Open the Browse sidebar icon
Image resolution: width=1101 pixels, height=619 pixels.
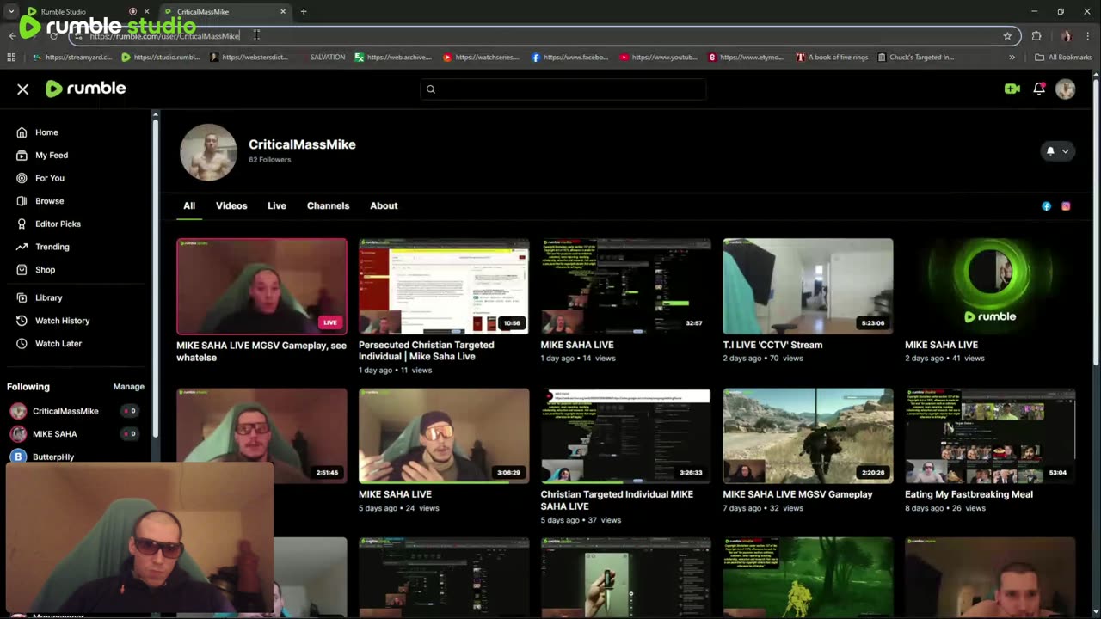click(x=22, y=200)
